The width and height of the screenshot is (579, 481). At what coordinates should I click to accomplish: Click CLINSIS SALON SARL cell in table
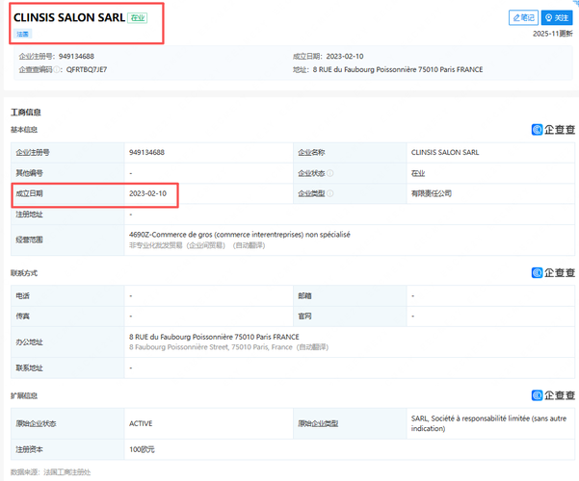(x=445, y=152)
